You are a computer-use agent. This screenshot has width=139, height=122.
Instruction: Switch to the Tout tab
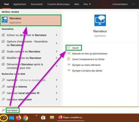pos(6,4)
